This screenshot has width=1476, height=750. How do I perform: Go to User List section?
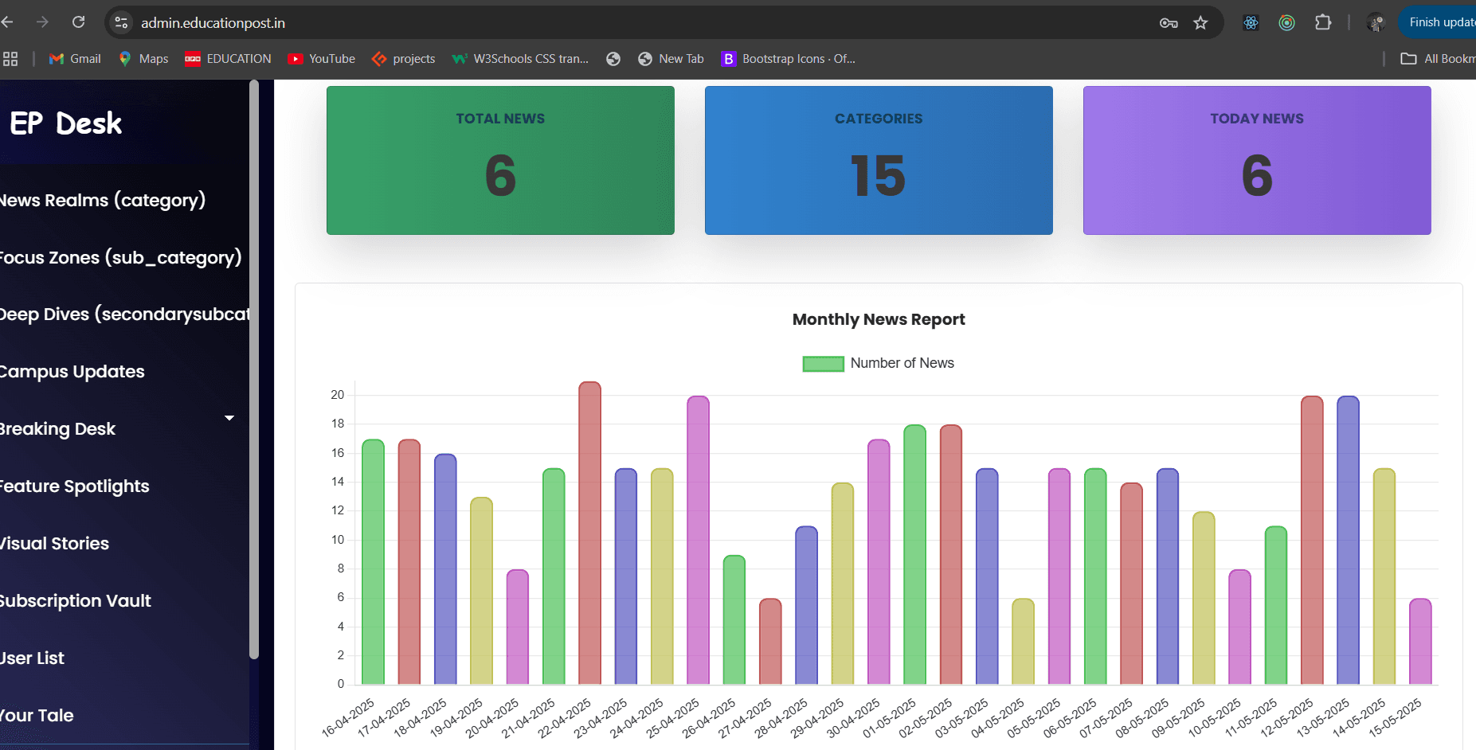point(33,658)
